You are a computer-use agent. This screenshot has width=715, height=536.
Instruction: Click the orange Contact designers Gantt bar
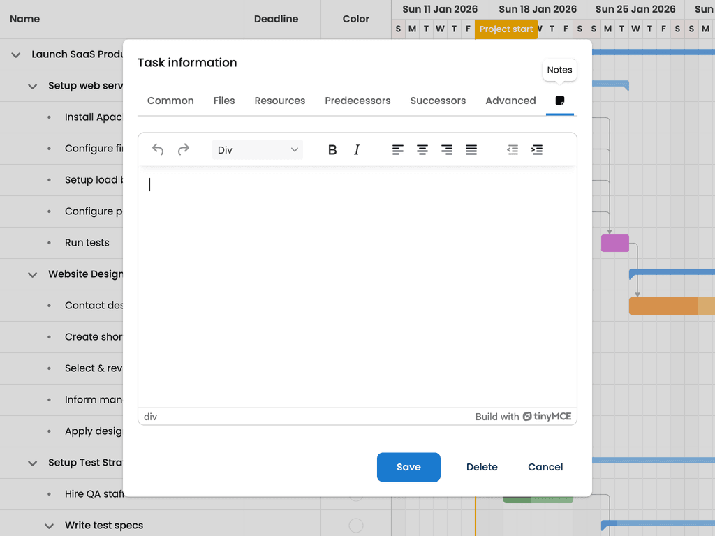point(672,306)
